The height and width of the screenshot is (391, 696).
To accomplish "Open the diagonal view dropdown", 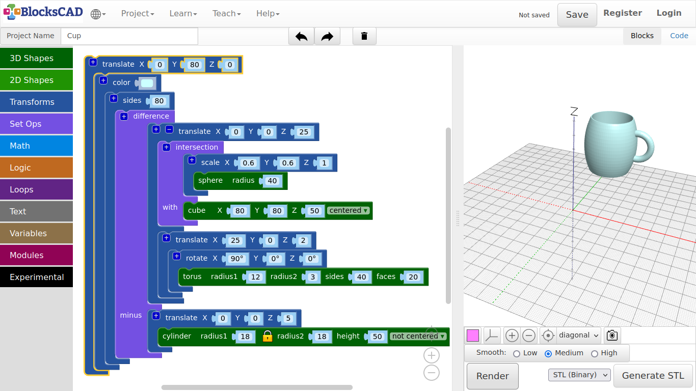I will point(578,336).
